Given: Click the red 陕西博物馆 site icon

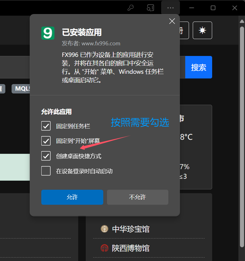Looking at the screenshot, I should tap(105, 248).
